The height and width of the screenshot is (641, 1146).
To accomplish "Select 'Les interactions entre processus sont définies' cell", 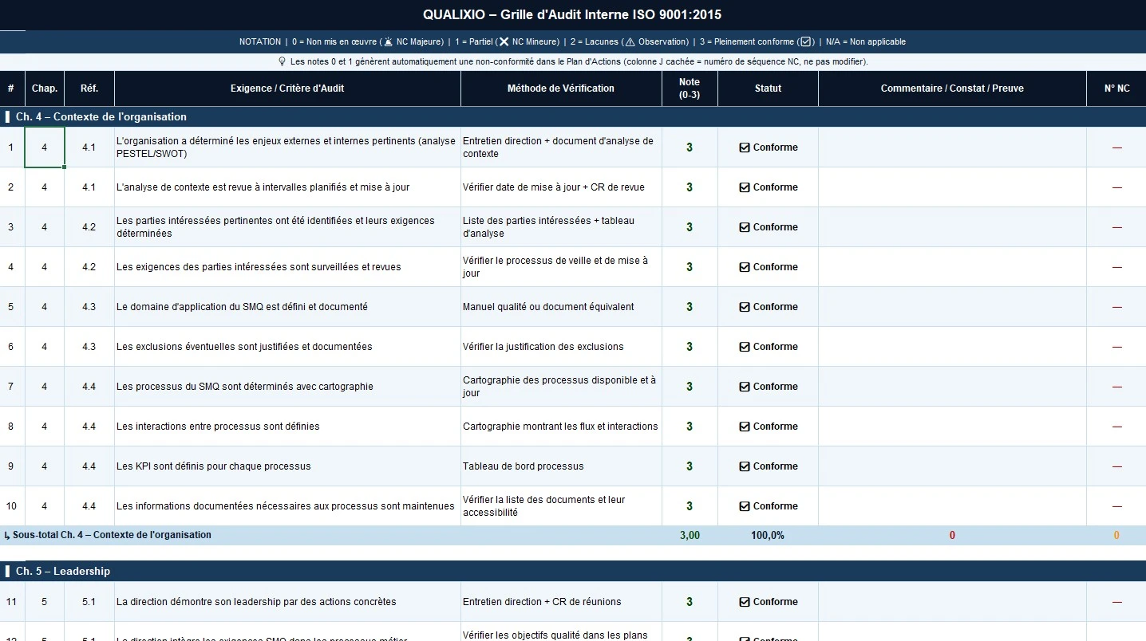I will click(287, 427).
